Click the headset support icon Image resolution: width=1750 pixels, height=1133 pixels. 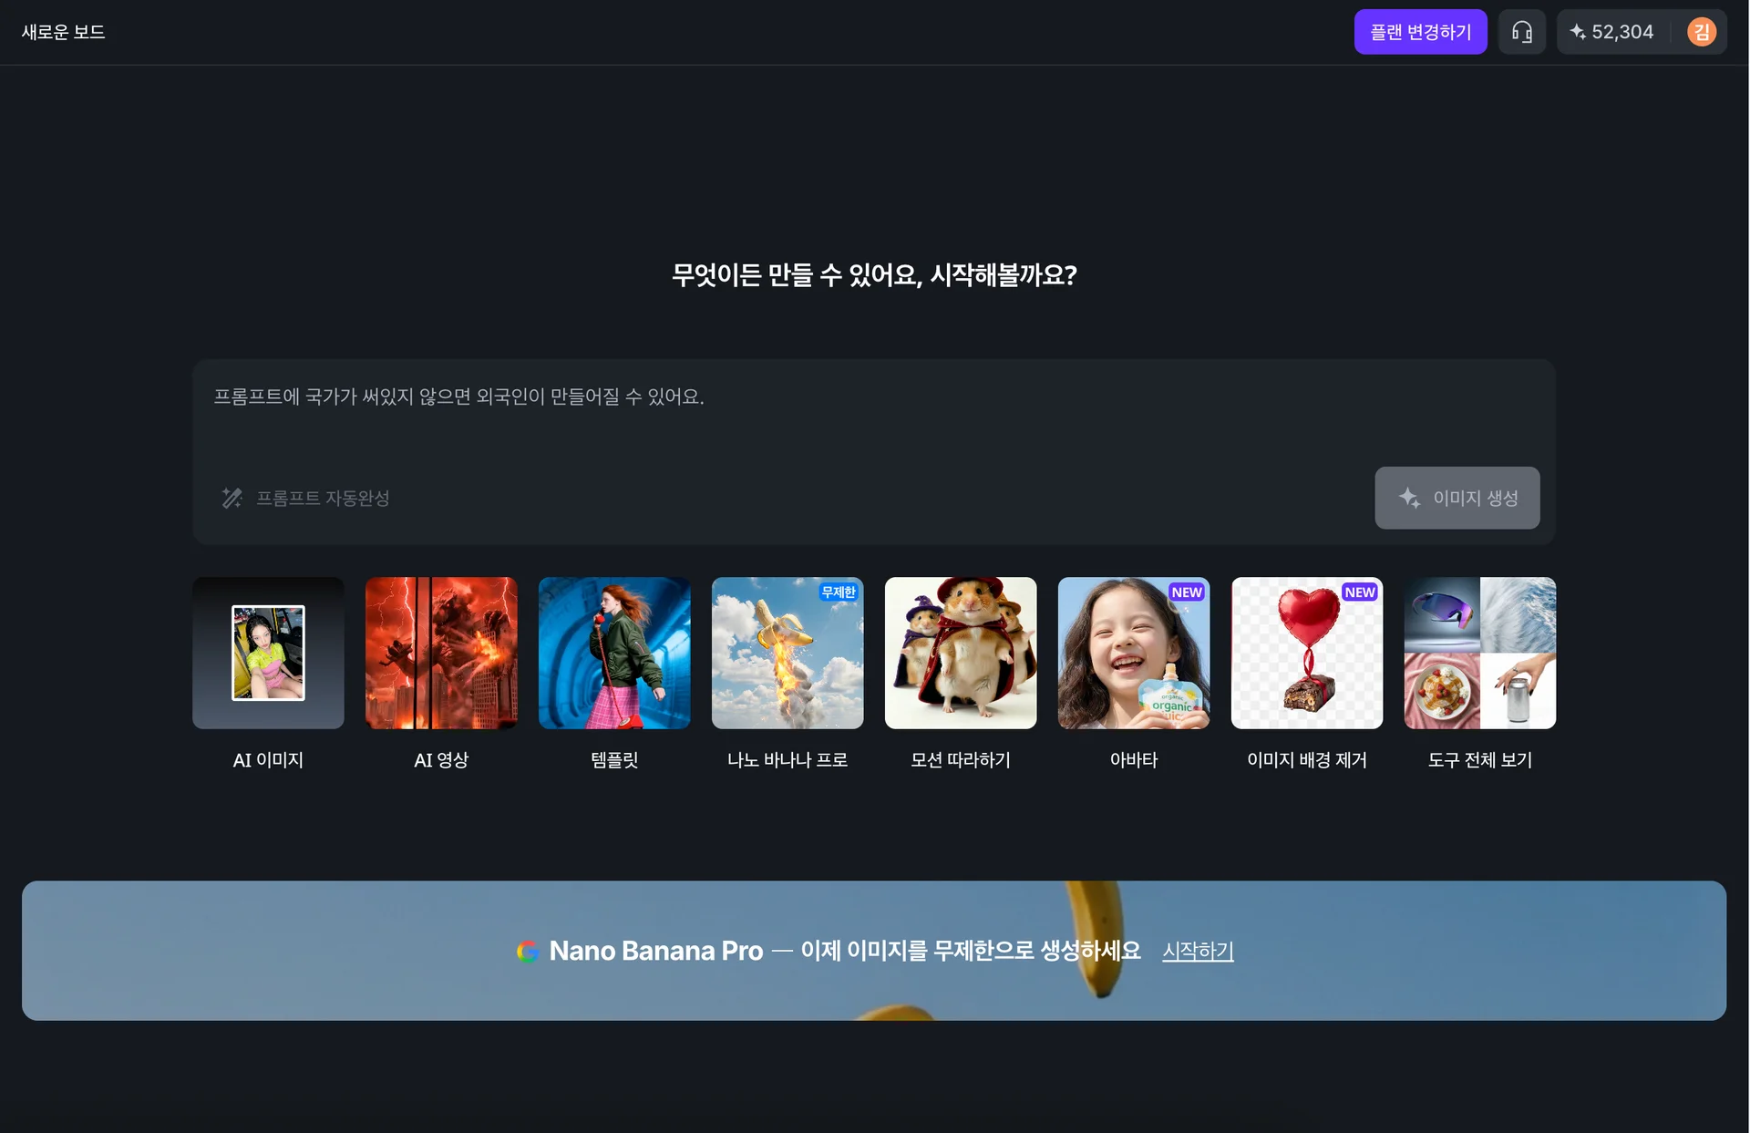click(x=1521, y=32)
